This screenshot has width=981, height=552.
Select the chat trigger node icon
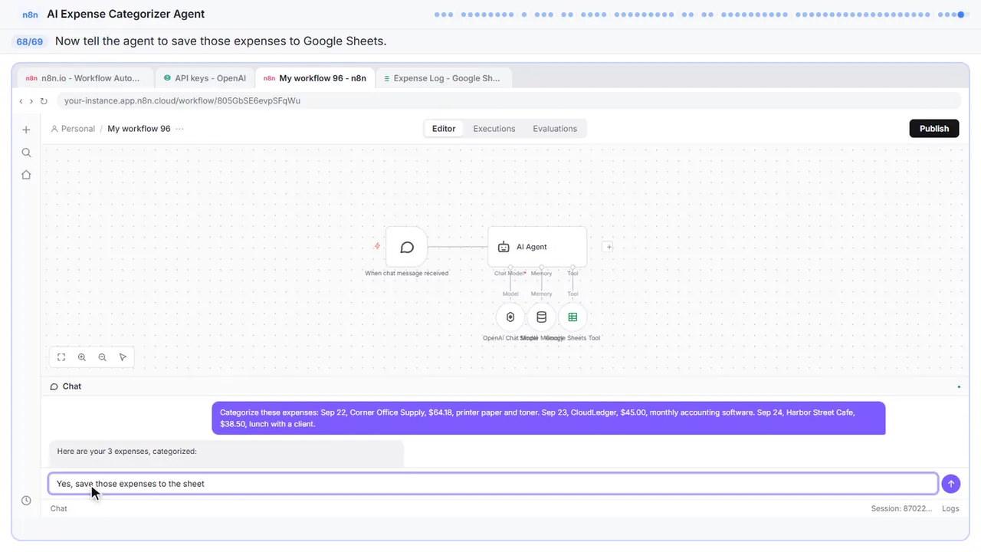point(407,247)
